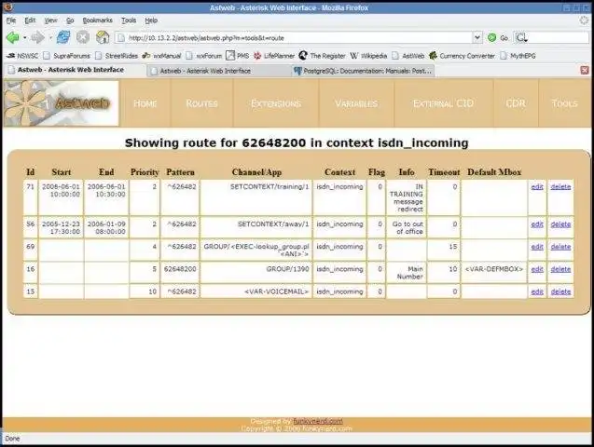Click the Astweb logo image
This screenshot has width=594, height=447.
(x=61, y=102)
